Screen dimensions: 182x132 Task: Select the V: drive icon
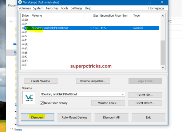23,49
